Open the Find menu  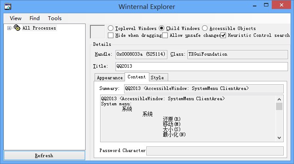tap(35, 18)
